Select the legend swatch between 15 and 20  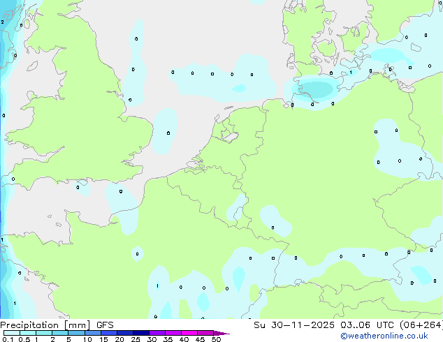pos(108,333)
